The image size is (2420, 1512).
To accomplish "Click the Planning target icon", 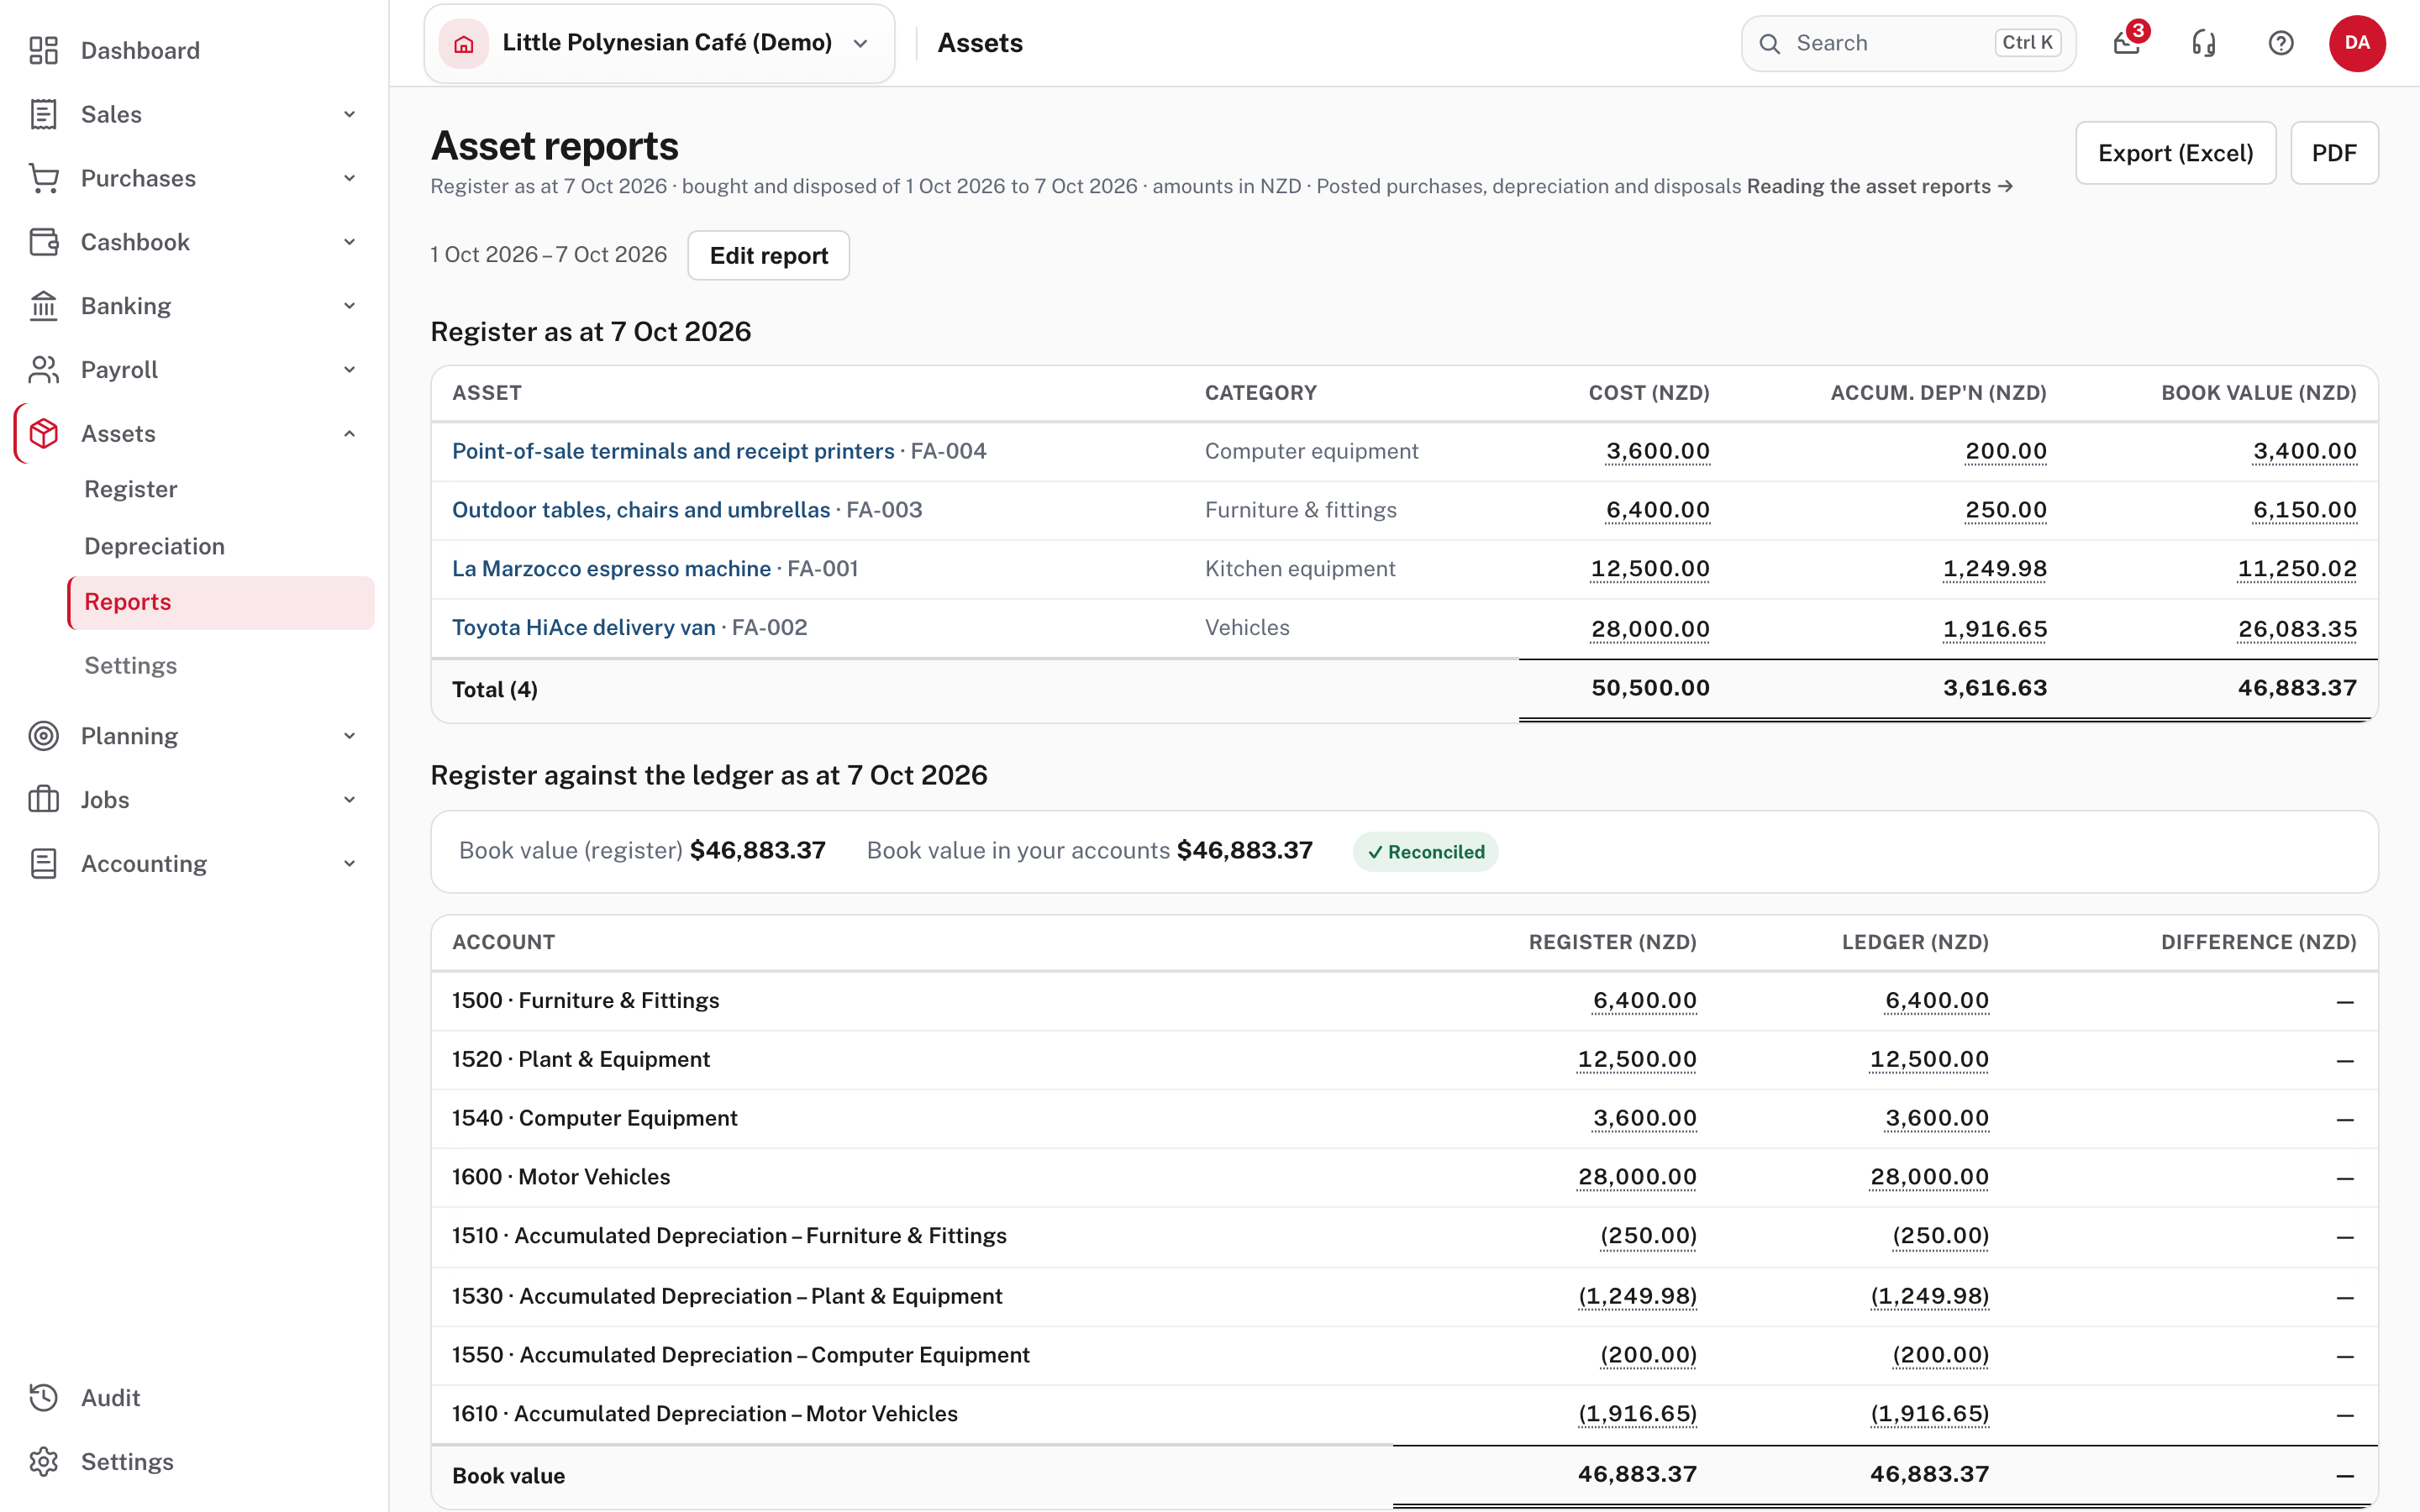I will 43,736.
